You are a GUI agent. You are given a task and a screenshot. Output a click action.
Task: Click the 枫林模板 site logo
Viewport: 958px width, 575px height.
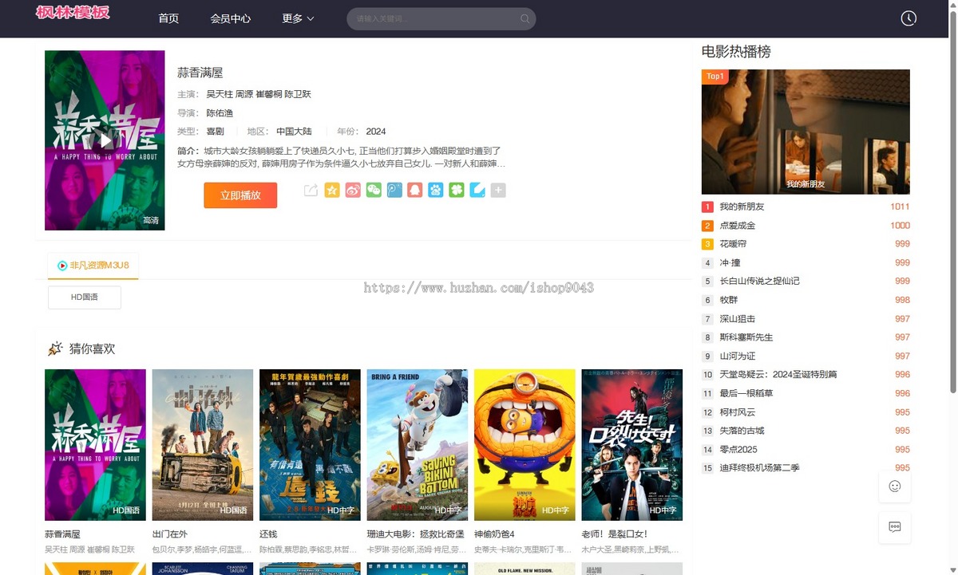(73, 13)
